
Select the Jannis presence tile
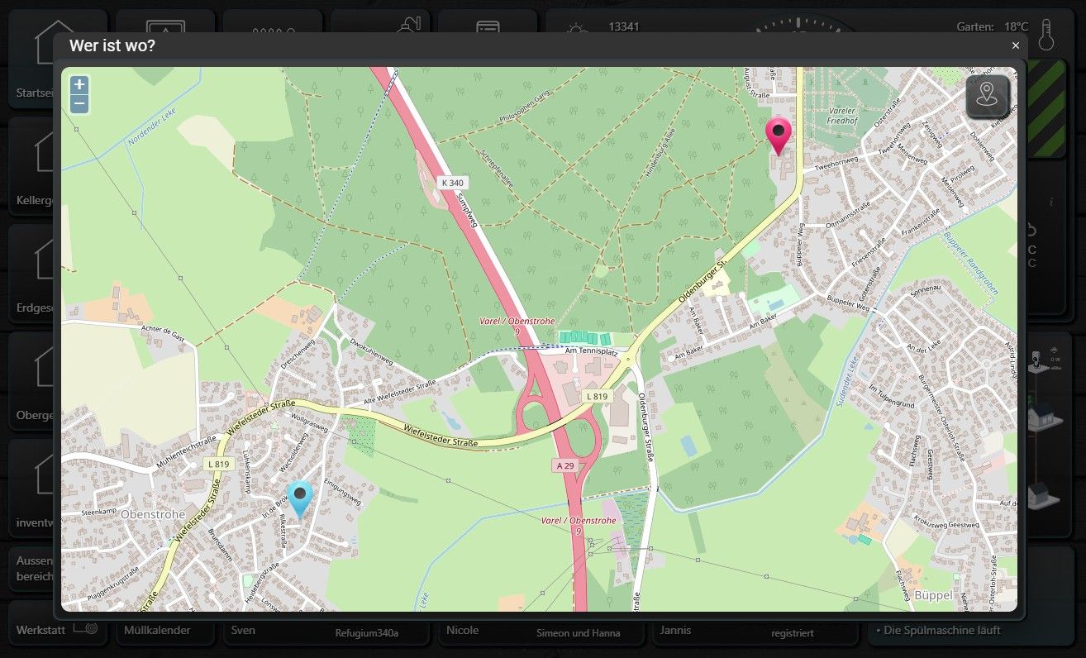755,630
